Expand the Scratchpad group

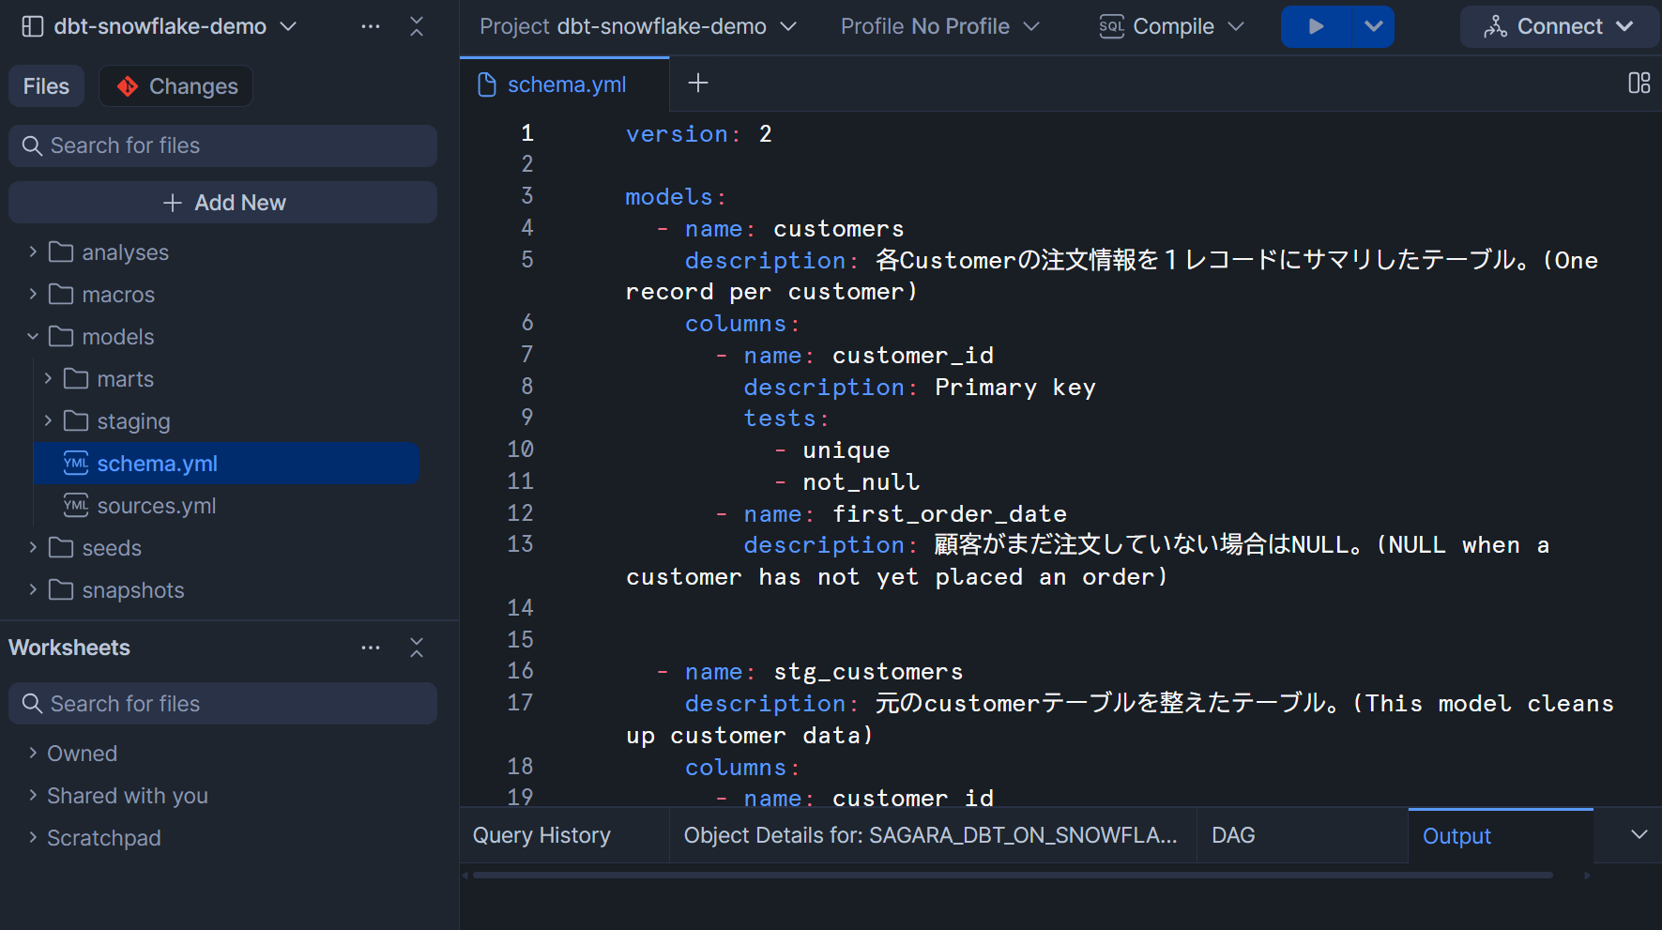tap(33, 837)
